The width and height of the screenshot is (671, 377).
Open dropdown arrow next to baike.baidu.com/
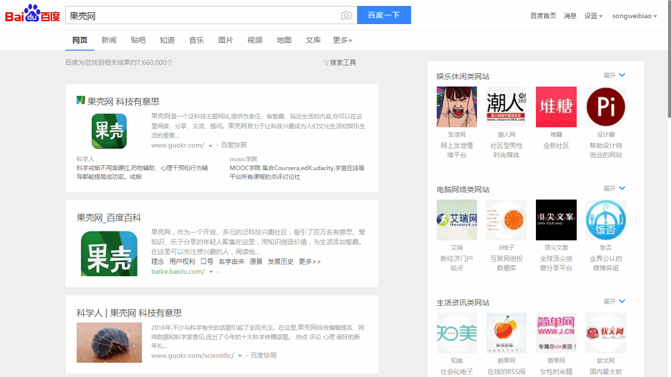click(211, 272)
